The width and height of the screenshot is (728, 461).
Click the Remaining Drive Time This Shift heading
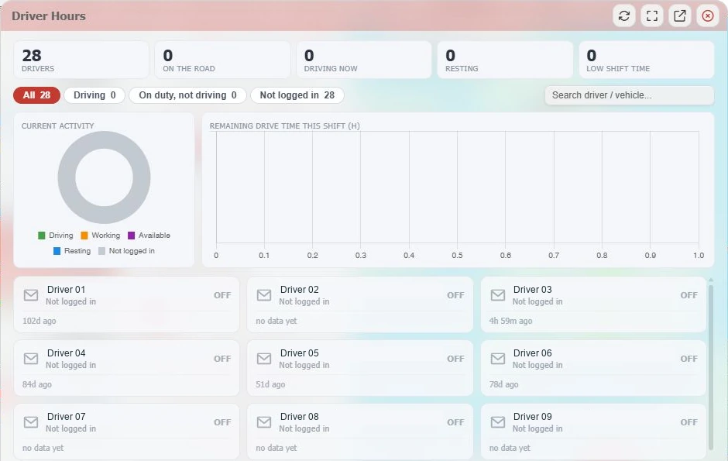pyautogui.click(x=284, y=126)
